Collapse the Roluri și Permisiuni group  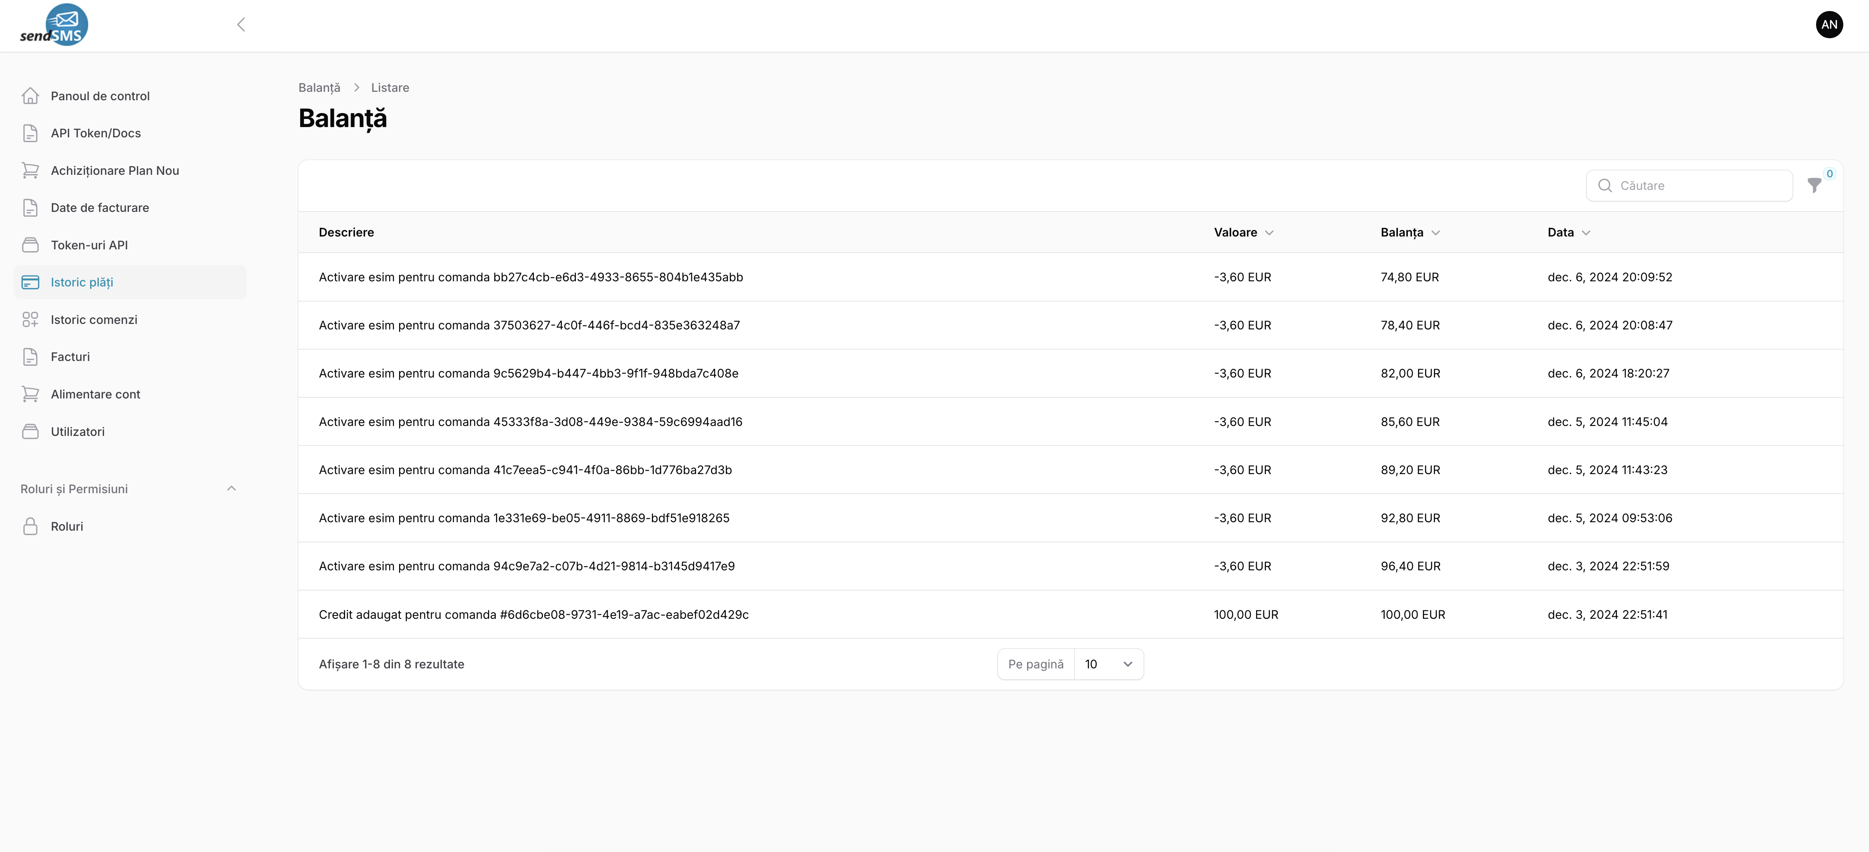coord(232,489)
